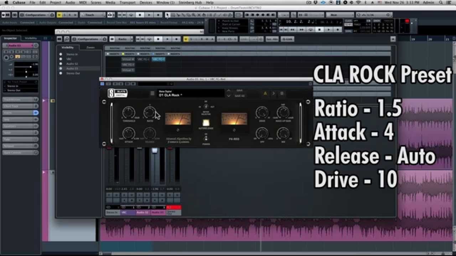Switch to the Inspector tab
This screenshot has height=256, width=456.
(10, 38)
